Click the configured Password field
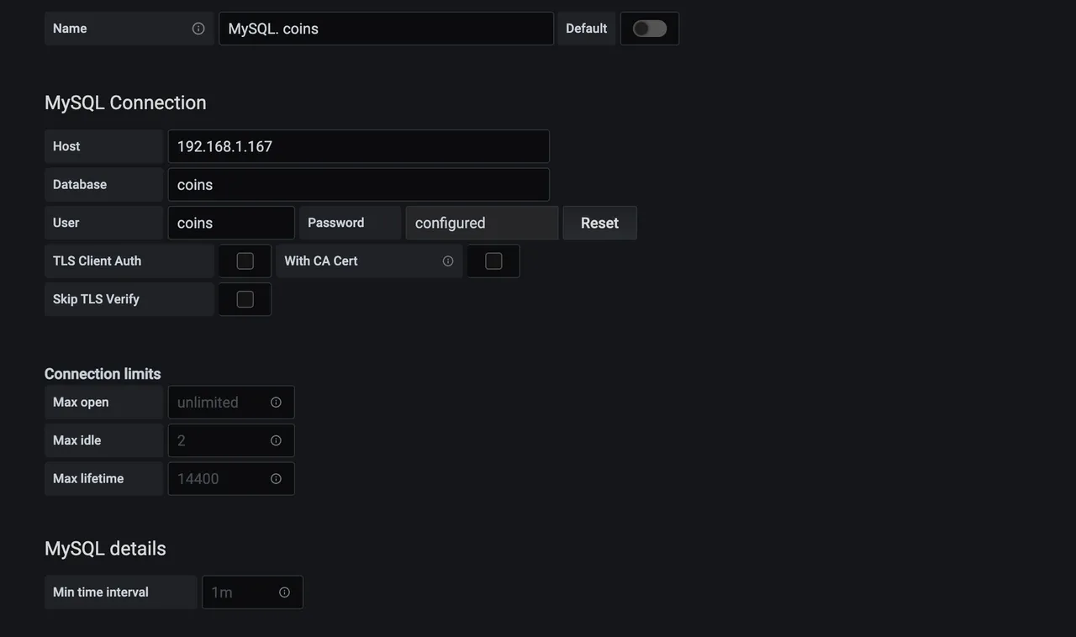The image size is (1076, 637). point(482,223)
